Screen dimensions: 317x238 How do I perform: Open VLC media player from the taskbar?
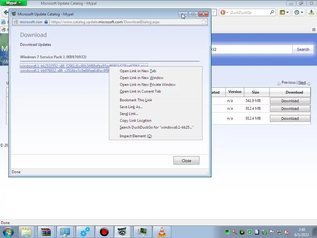[162, 232]
